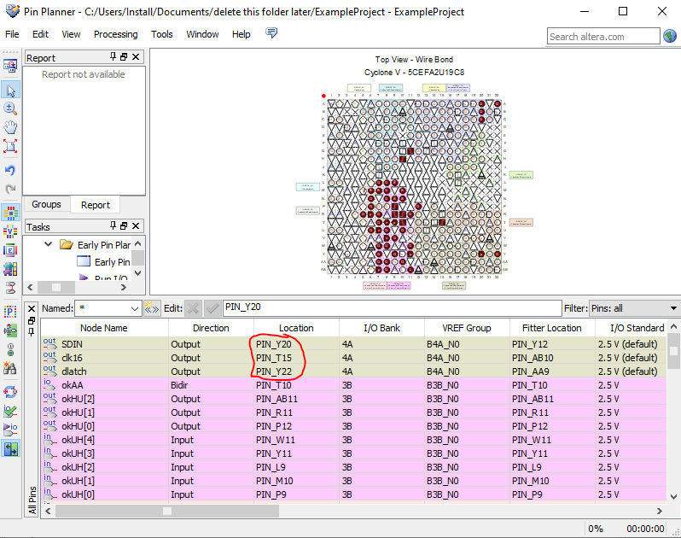681x538 pixels.
Task: Click the fit-in-window tool icon
Action: (x=11, y=146)
